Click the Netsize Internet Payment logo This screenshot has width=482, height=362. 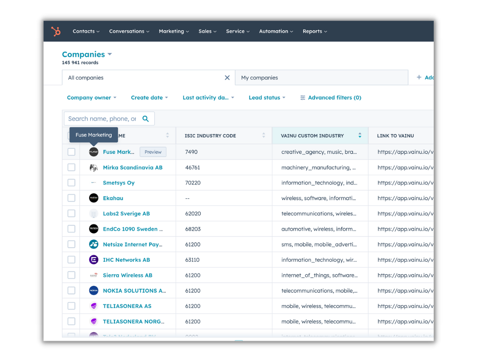click(x=94, y=244)
